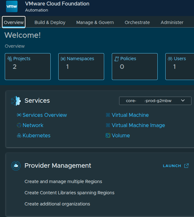
Task: Click the dropdown chevron arrow in Services
Action: click(x=183, y=100)
